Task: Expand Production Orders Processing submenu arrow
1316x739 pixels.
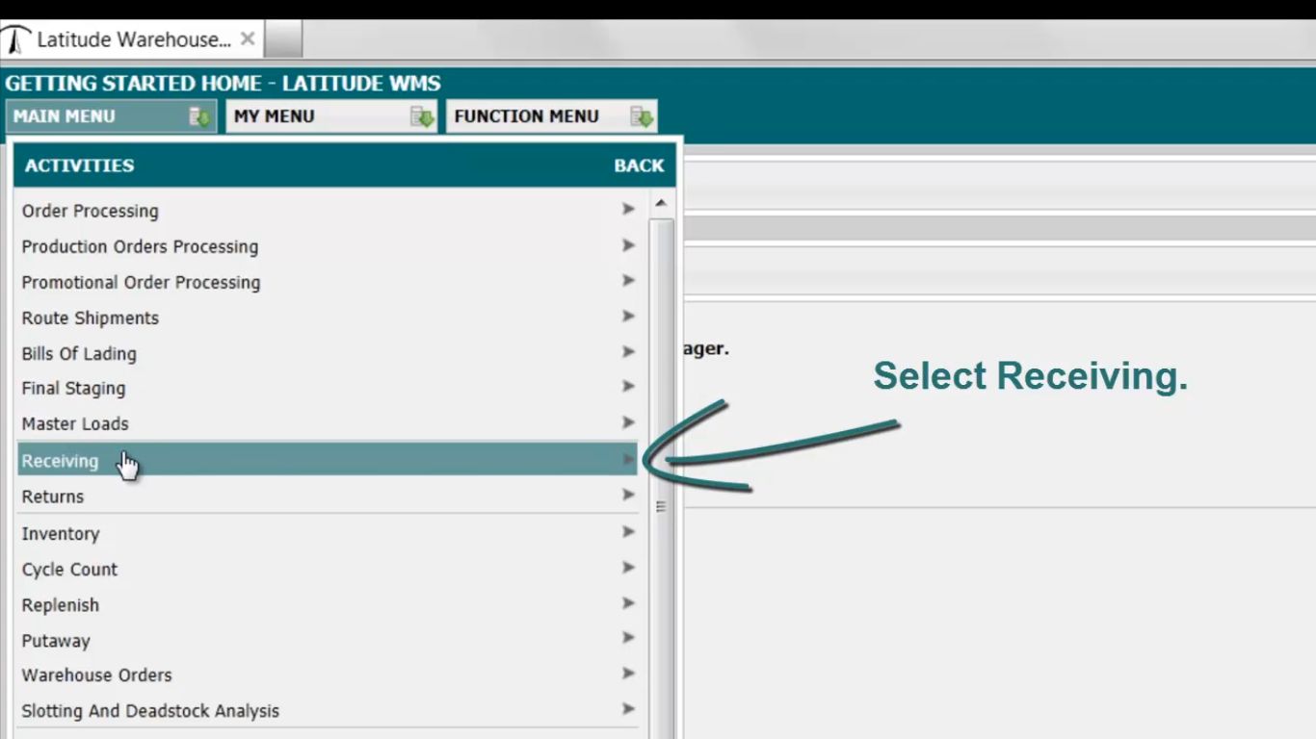Action: coord(628,244)
